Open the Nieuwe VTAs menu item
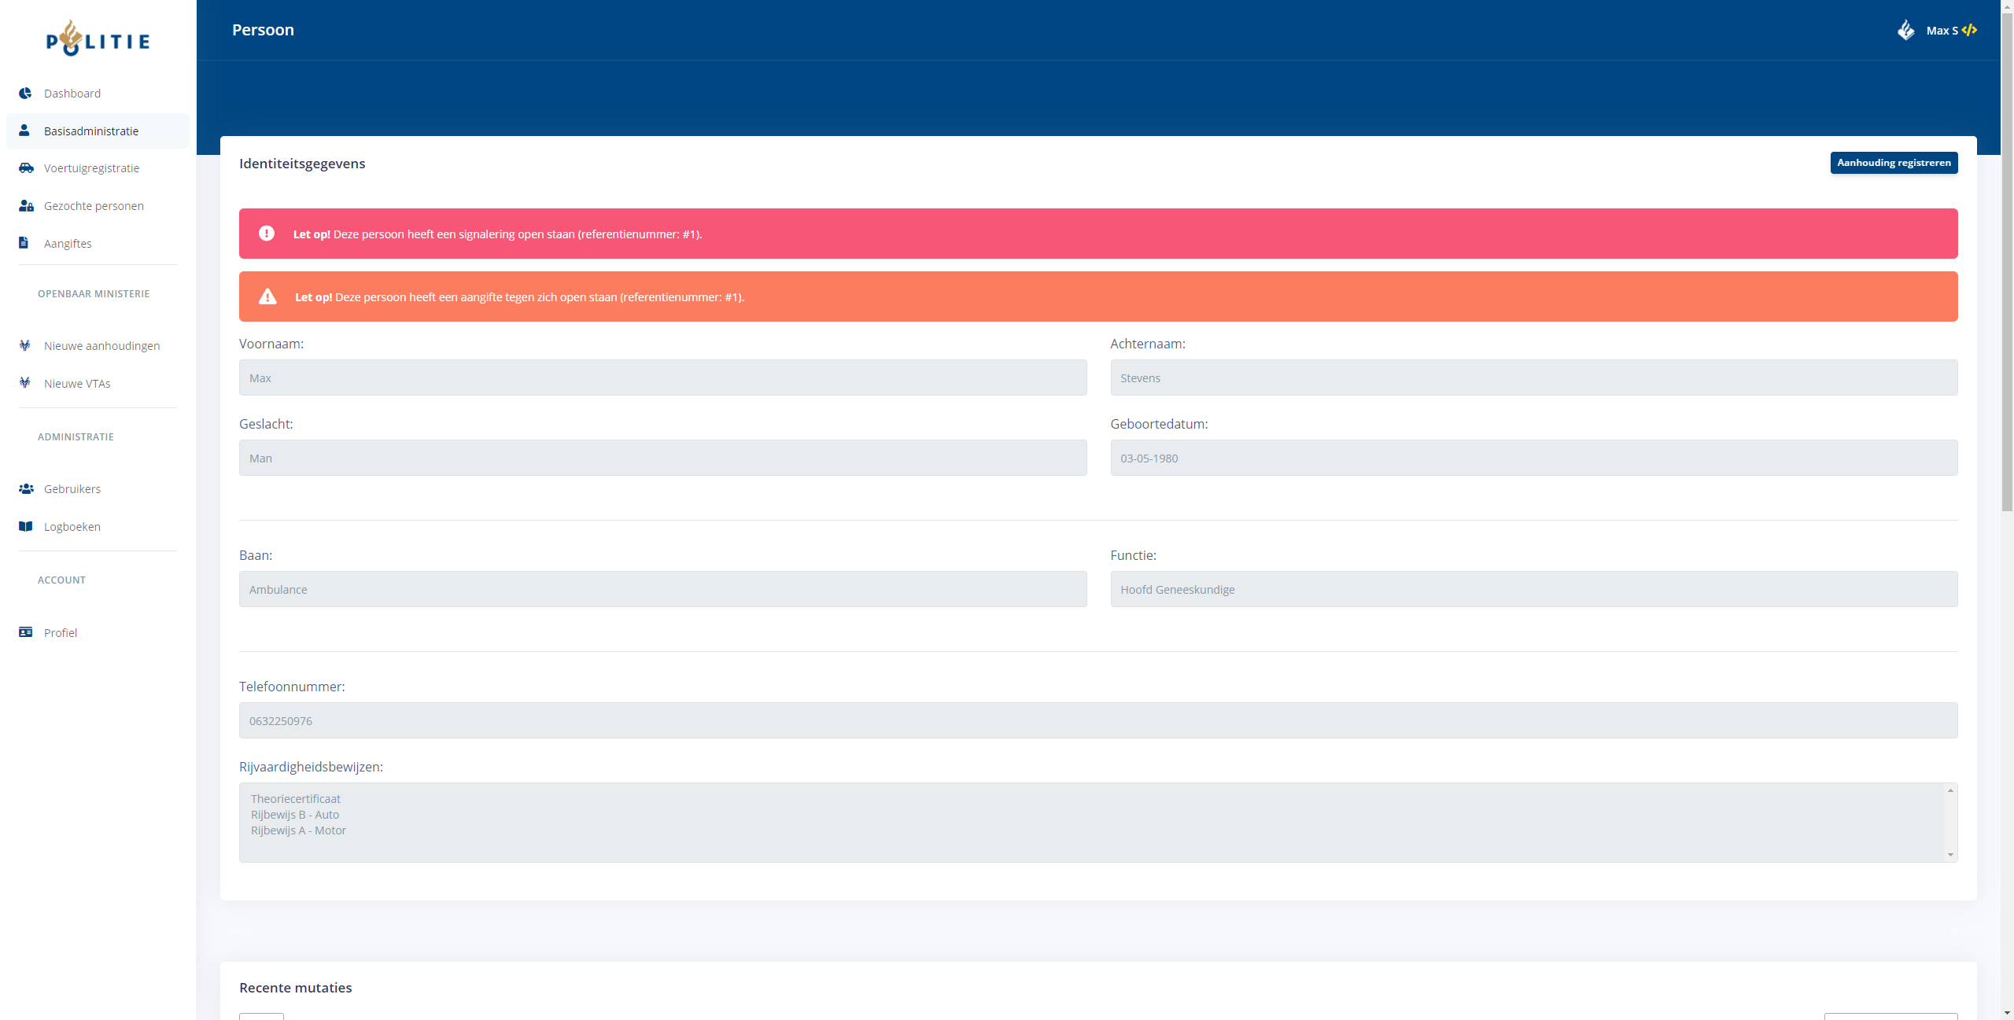This screenshot has width=2014, height=1020. click(77, 383)
